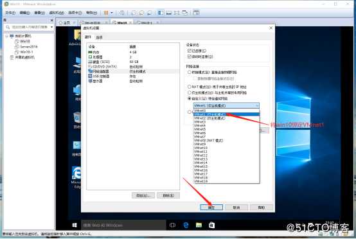Click the 移除(R) button
This screenshot has width=356, height=239.
tap(168, 195)
